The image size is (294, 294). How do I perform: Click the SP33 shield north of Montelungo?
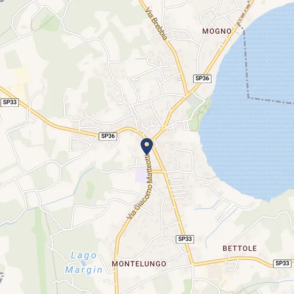click(x=185, y=239)
